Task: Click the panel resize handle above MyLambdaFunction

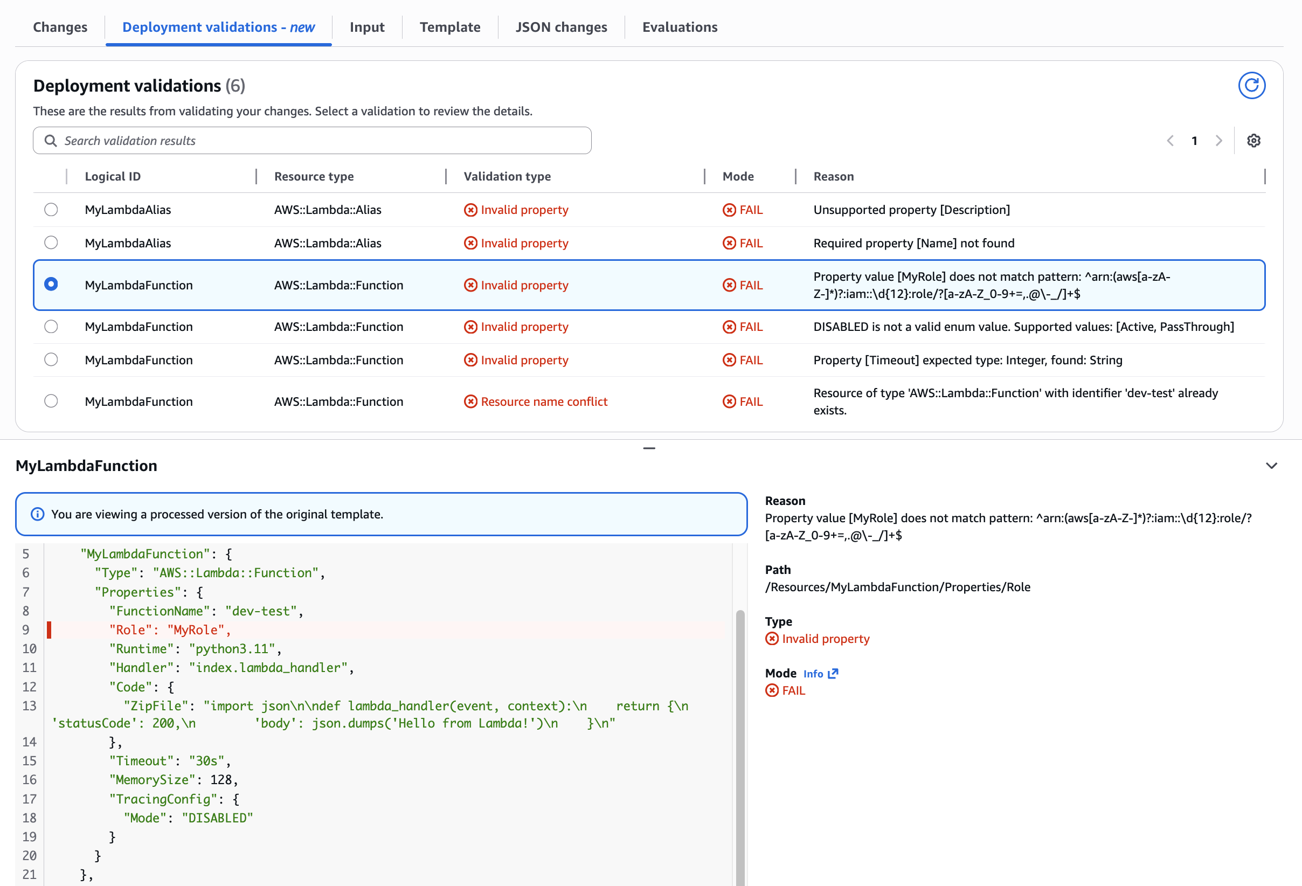Action: coord(649,448)
